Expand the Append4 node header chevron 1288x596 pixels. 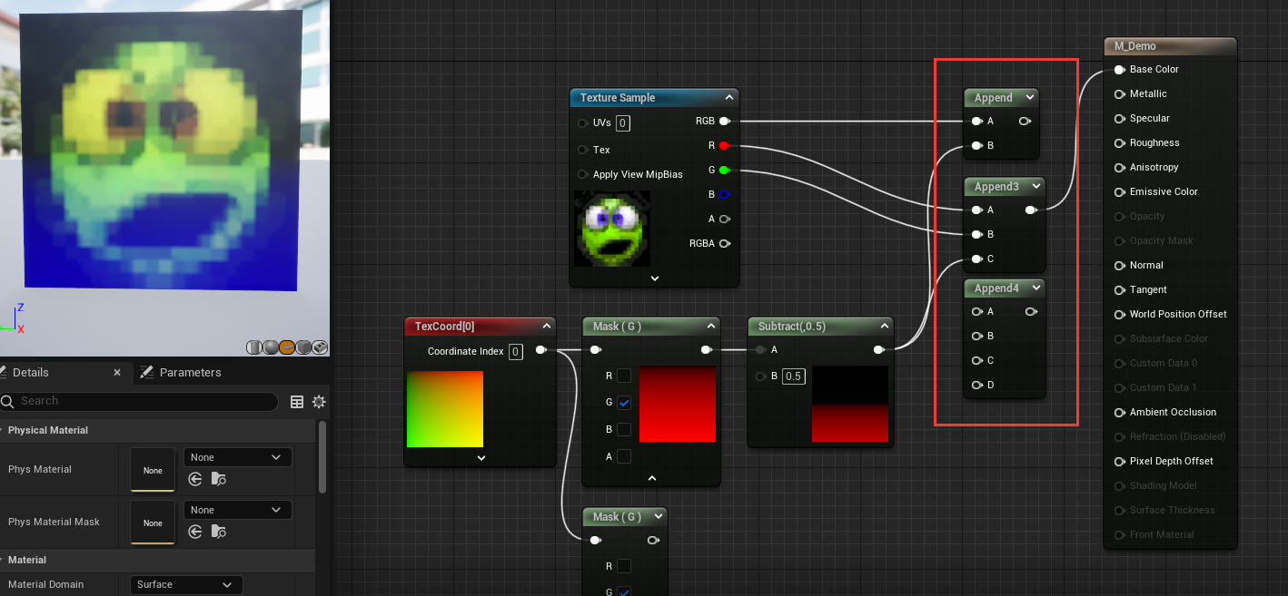point(1036,288)
